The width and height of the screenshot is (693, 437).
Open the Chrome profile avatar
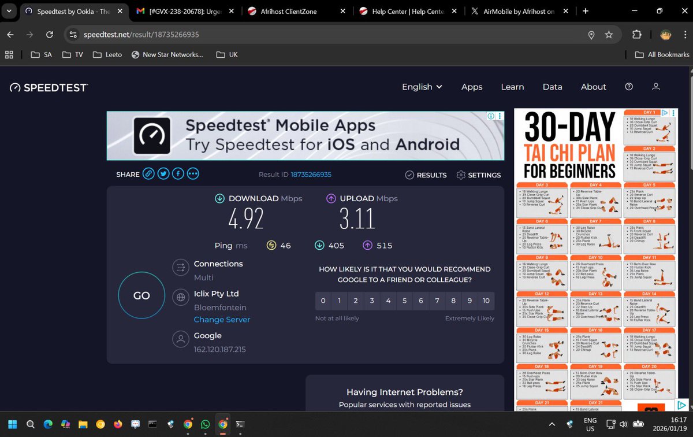665,35
